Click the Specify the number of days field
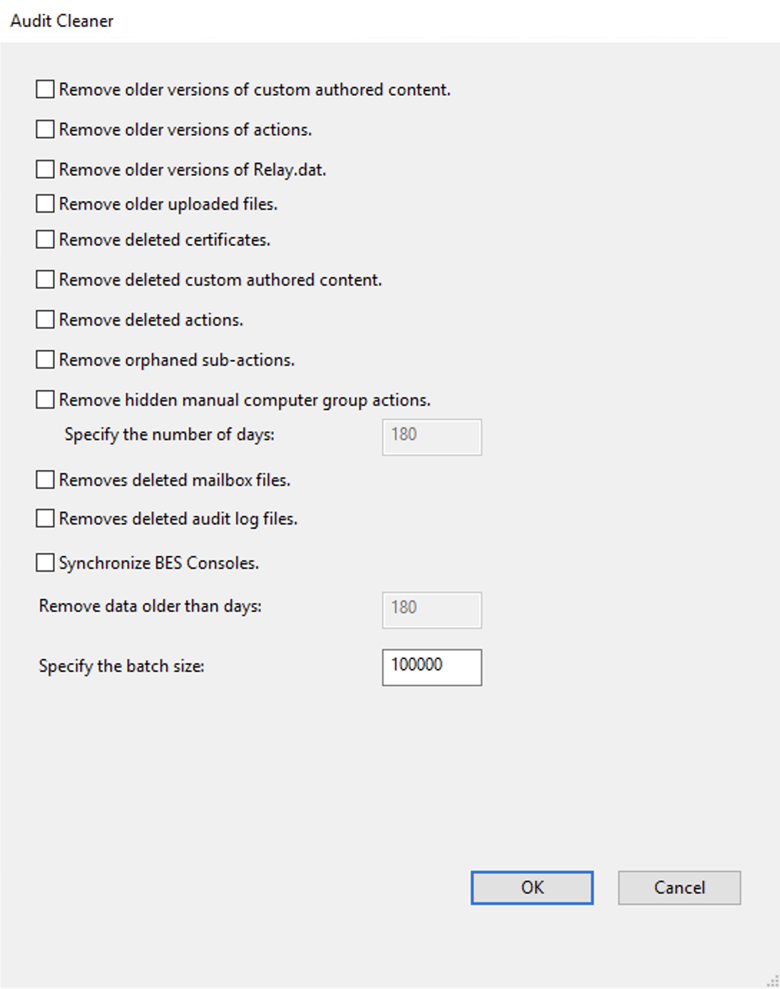Screen dimensions: 780x989 tap(432, 437)
